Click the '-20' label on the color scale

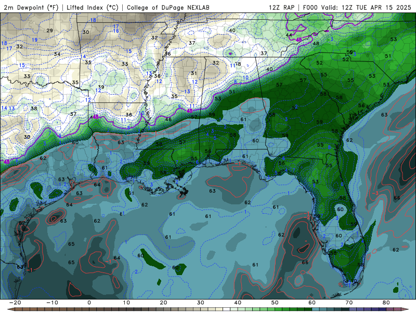point(15,303)
